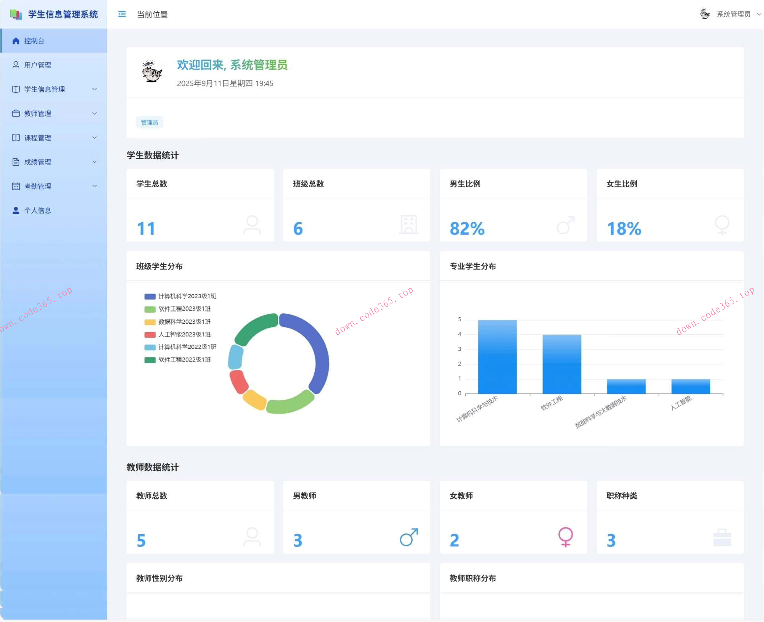Screen dimensions: 764x622
Task: Click the 控制台 home icon
Action: (x=16, y=41)
